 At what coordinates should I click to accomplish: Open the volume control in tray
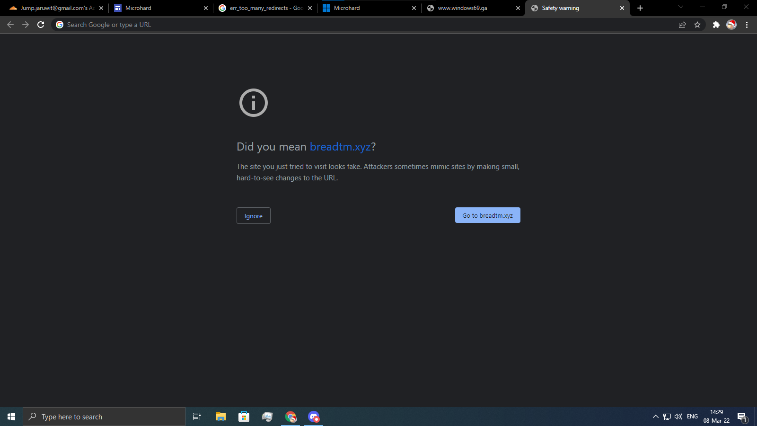678,417
